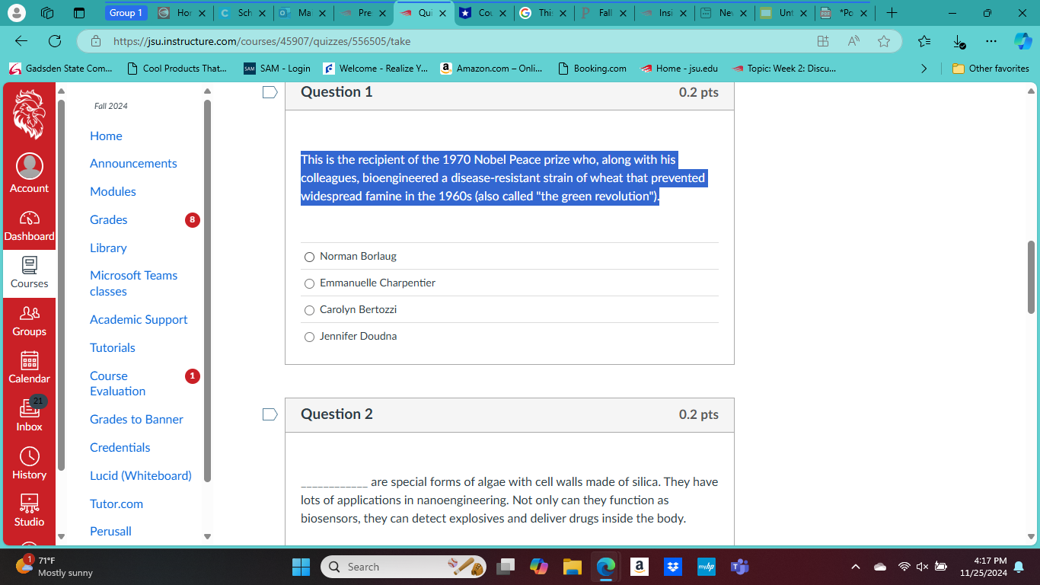Flag Question 2 for review
1040x585 pixels.
(x=270, y=414)
